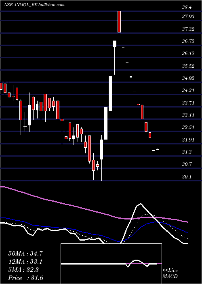
Task: Click the 38.4 price axis label
Action: click(187, 7)
